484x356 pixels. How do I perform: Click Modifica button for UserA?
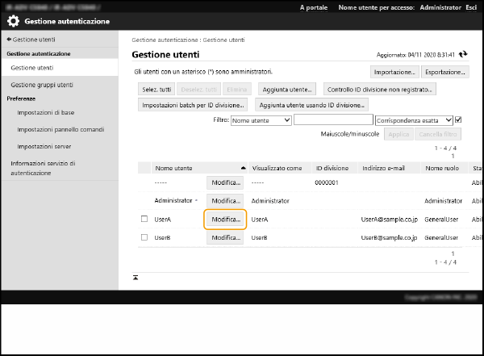225,219
